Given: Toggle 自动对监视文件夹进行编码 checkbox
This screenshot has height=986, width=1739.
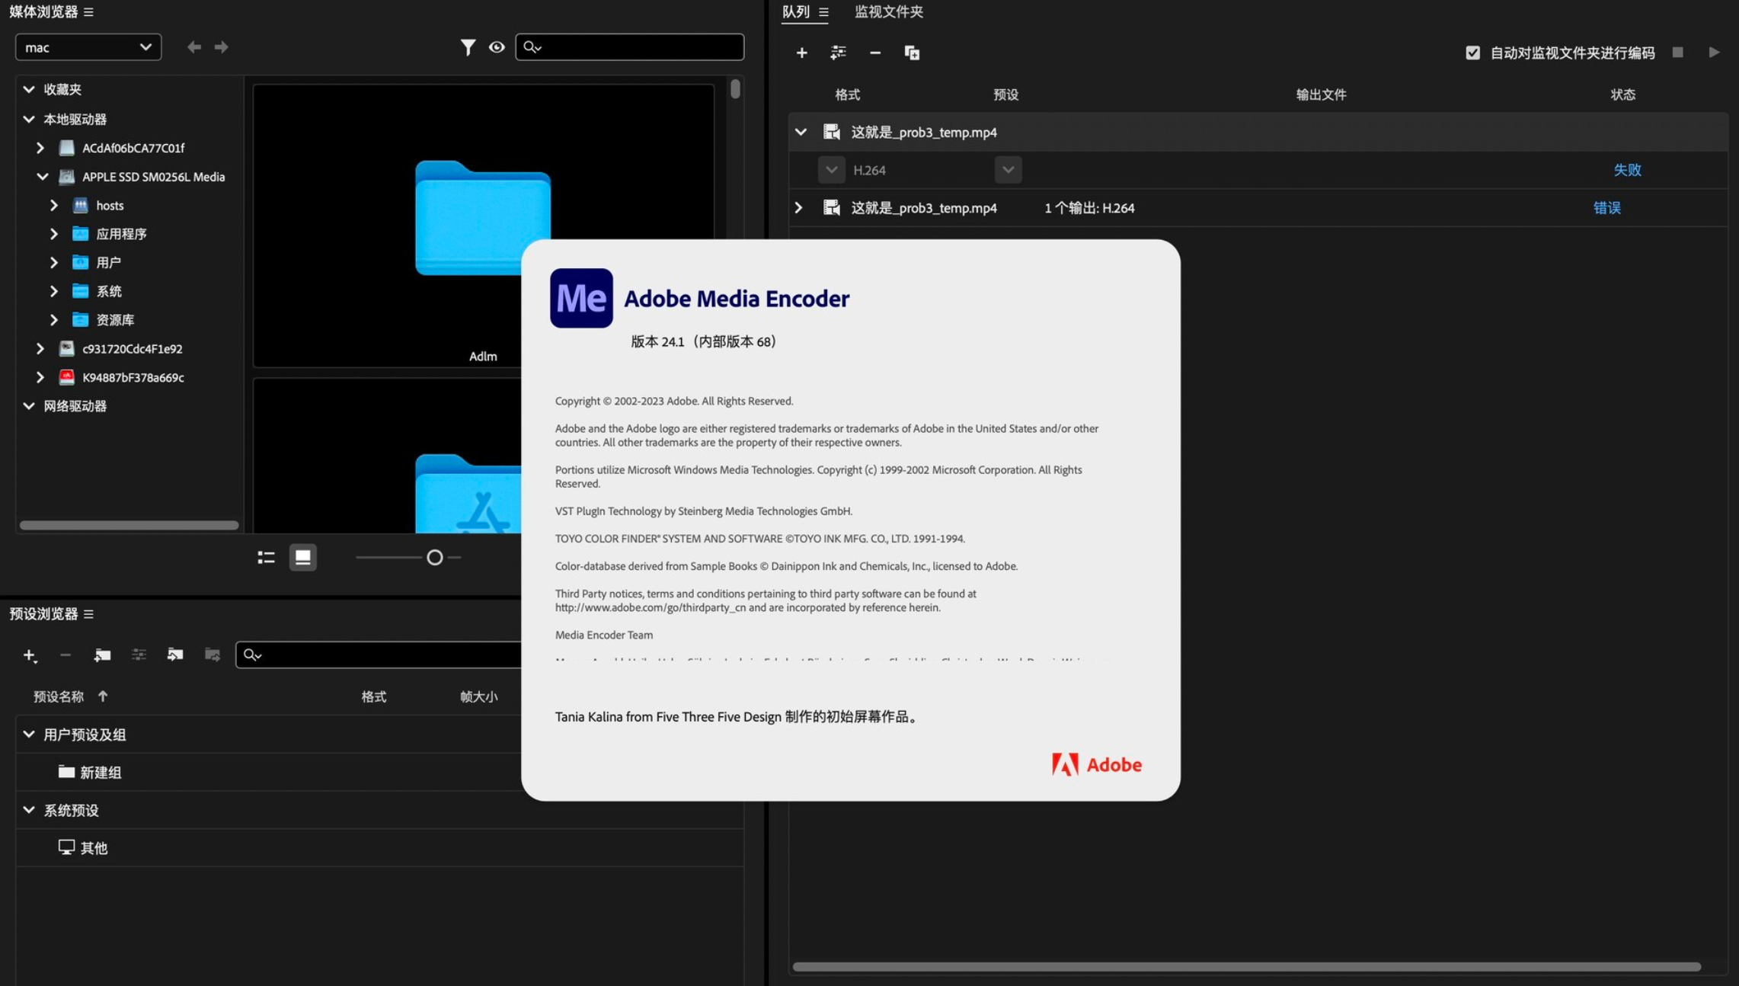Looking at the screenshot, I should tap(1472, 53).
